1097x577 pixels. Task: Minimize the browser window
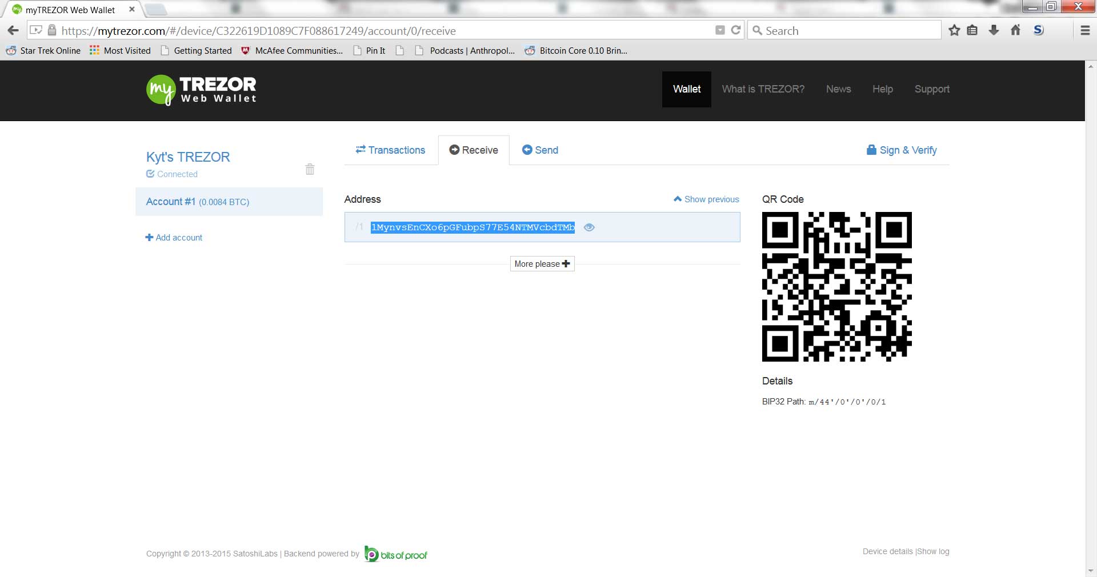[1032, 7]
